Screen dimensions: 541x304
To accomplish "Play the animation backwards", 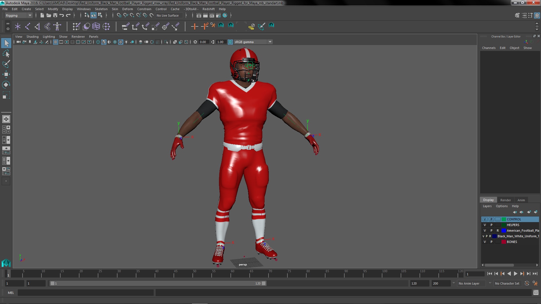I will [509, 274].
